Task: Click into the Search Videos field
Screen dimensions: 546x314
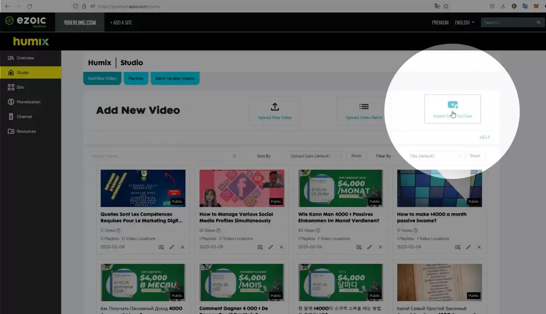Action: (x=159, y=156)
